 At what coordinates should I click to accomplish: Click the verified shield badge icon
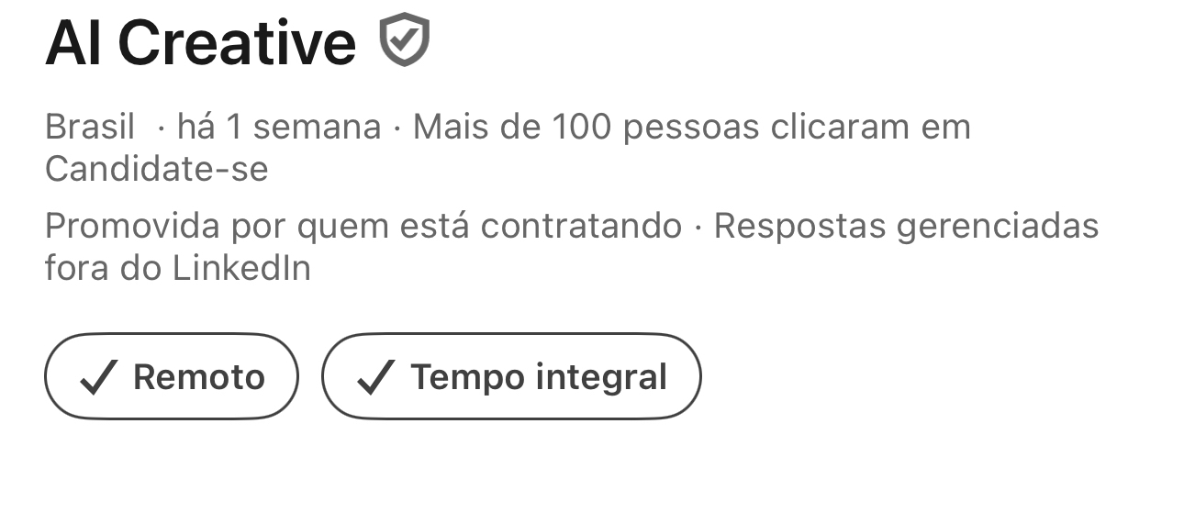coord(404,39)
